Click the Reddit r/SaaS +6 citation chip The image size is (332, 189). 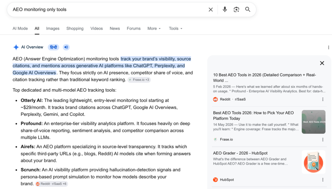(52, 184)
